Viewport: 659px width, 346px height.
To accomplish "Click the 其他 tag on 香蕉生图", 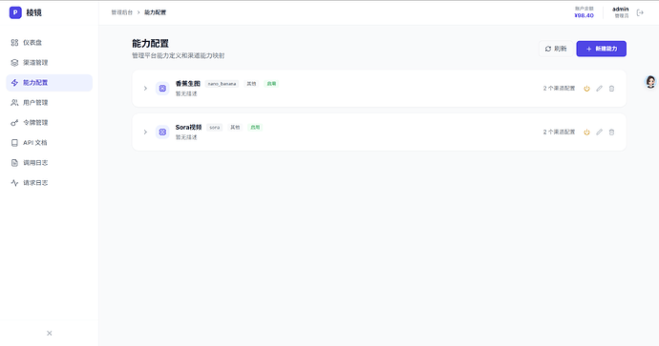I will [251, 84].
